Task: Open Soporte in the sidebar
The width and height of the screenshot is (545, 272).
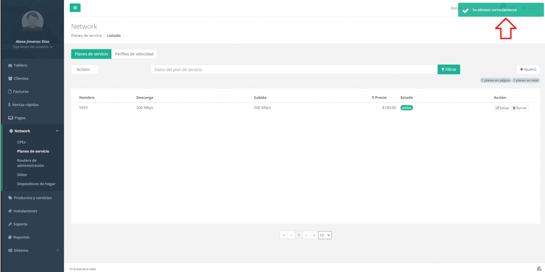Action: 20,224
